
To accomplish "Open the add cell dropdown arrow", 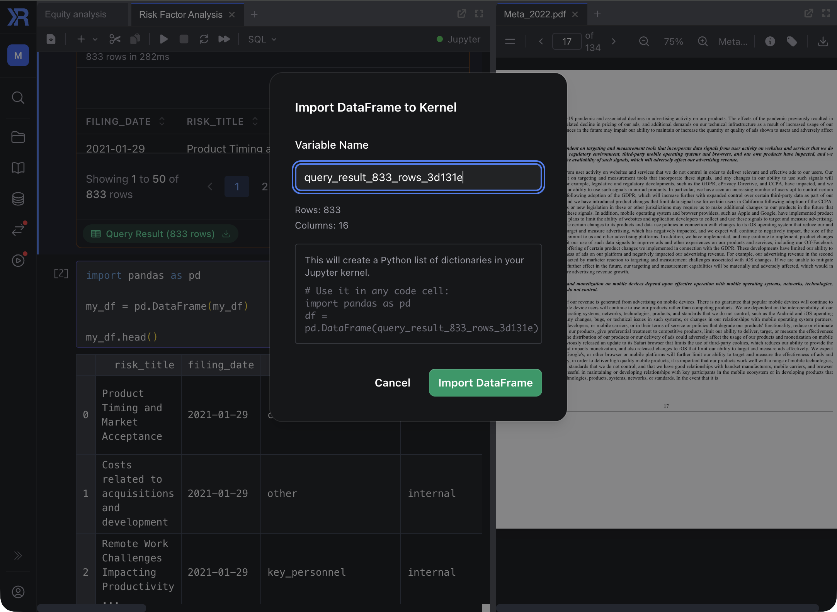I will point(95,39).
